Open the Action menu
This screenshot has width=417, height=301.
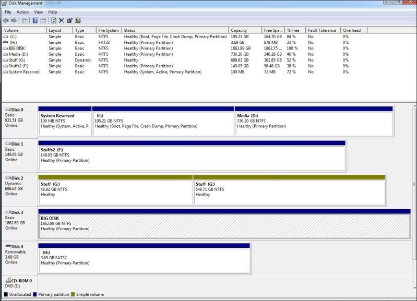point(22,12)
